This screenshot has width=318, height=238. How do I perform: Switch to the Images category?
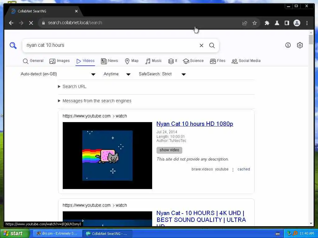click(x=60, y=61)
